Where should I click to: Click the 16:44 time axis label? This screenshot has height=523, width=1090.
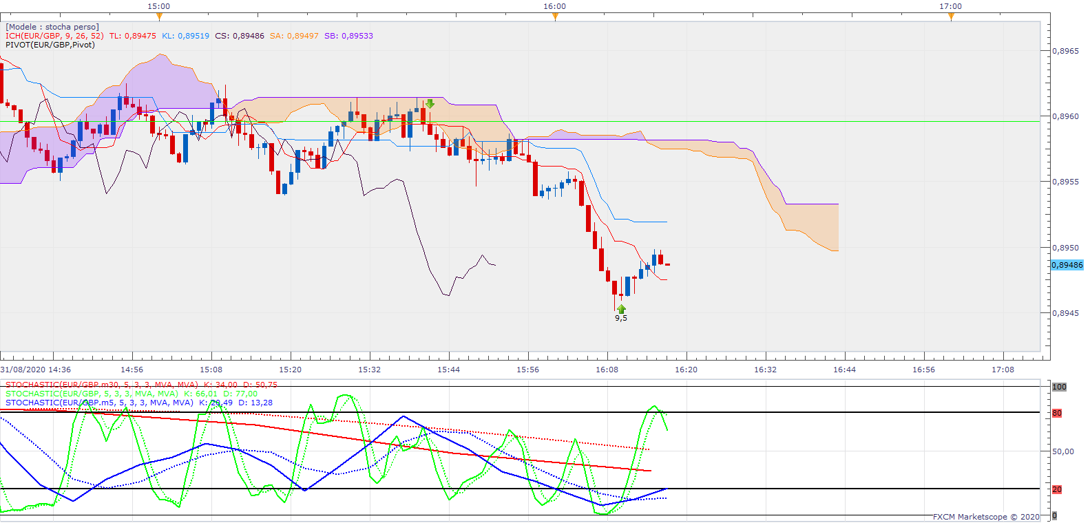[845, 370]
